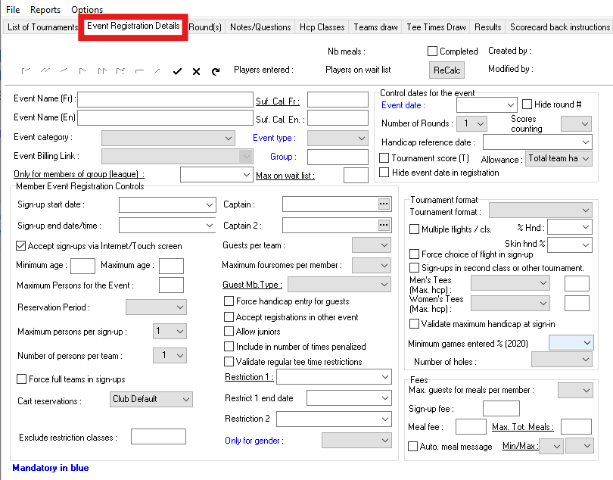
Task: Open Captain lookup ellipsis button
Action: pyautogui.click(x=384, y=204)
